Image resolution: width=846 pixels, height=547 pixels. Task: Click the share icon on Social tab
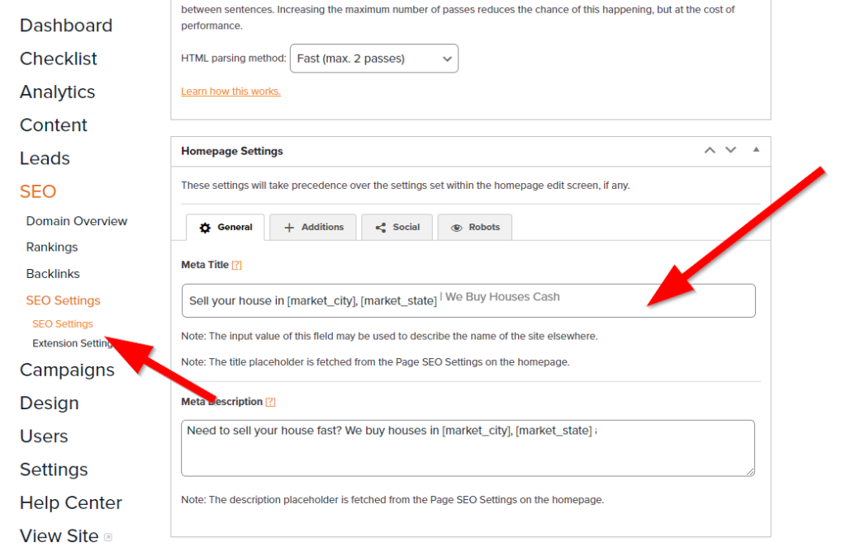pos(380,228)
